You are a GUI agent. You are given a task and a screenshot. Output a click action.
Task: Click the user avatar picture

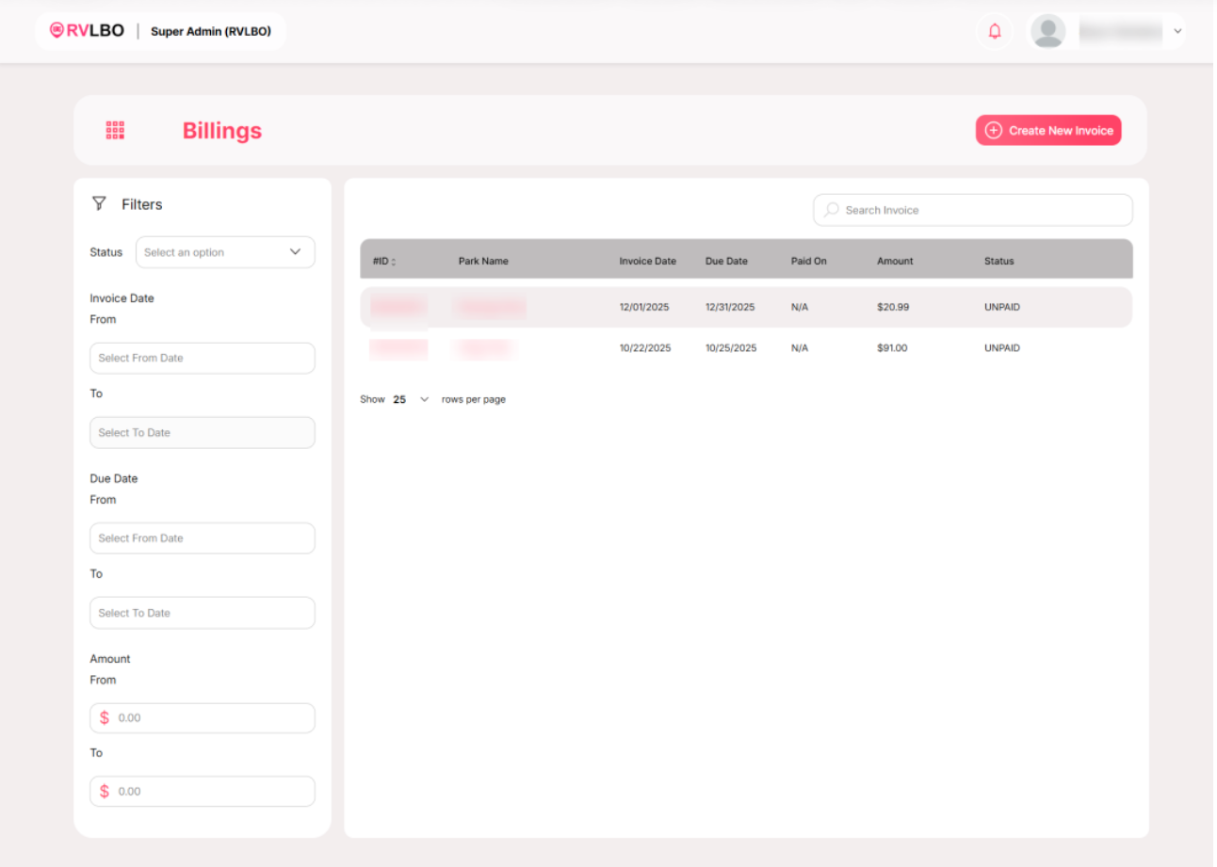tap(1047, 31)
